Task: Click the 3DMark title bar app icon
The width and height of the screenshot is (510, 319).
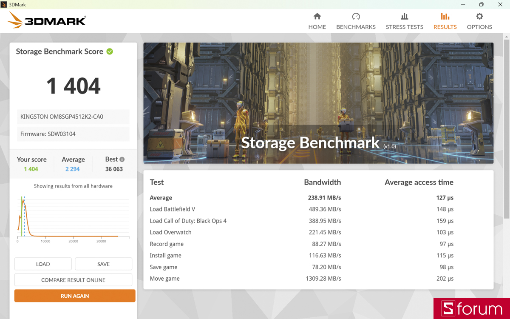Action: click(x=4, y=4)
